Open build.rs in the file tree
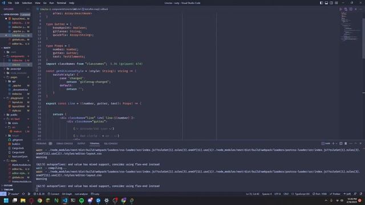 point(16,144)
